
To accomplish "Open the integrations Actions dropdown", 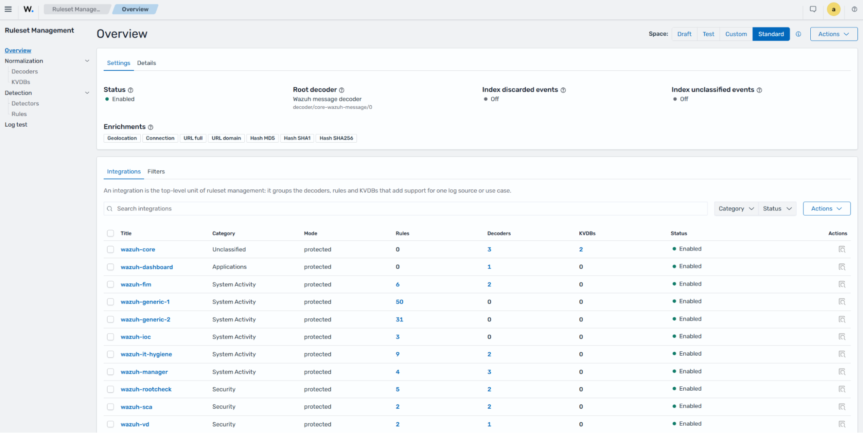I will [x=826, y=209].
